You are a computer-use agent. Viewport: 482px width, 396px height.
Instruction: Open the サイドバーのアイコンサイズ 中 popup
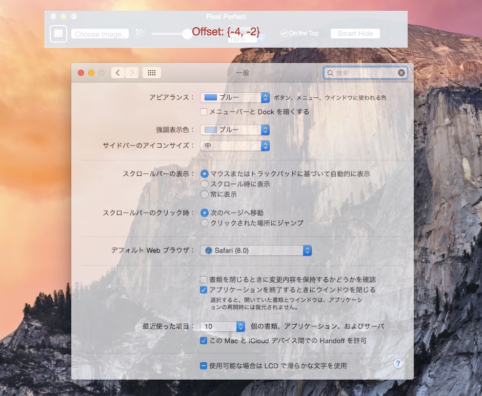[235, 145]
